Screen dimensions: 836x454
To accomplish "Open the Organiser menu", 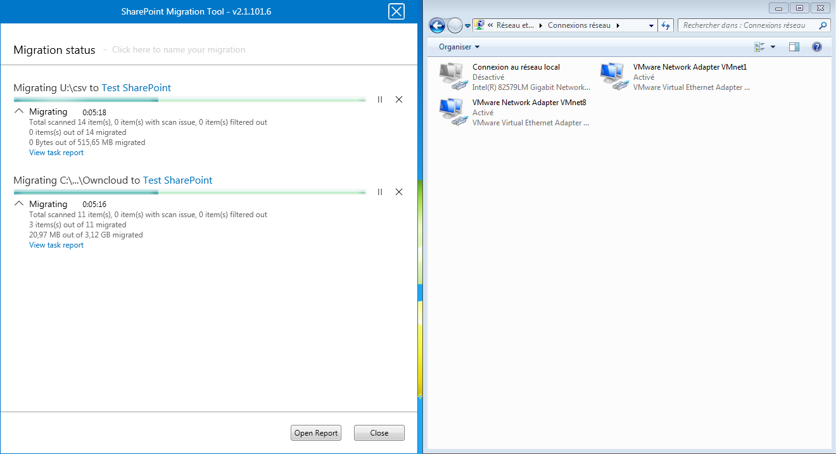I will [x=459, y=47].
